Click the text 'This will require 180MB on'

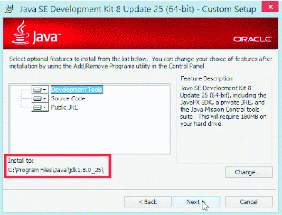pyautogui.click(x=232, y=116)
